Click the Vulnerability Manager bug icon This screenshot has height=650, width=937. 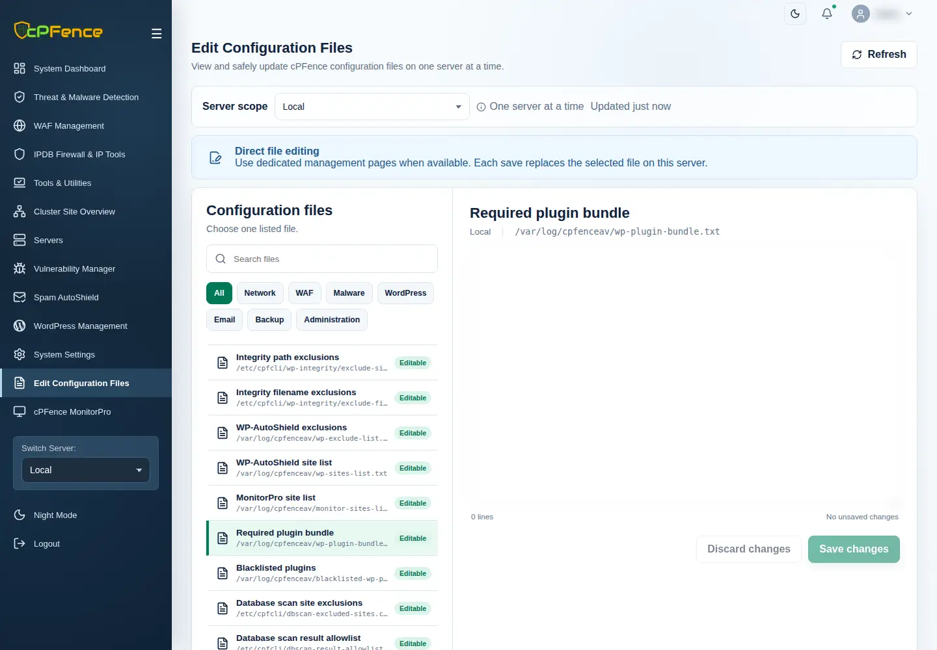pos(20,268)
